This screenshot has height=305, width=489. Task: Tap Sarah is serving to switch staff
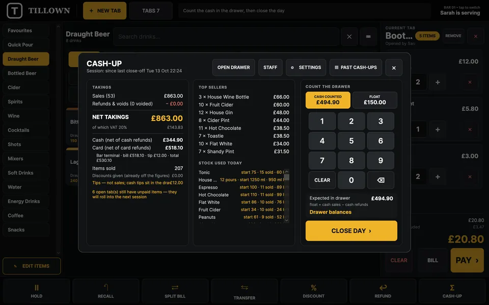[460, 11]
